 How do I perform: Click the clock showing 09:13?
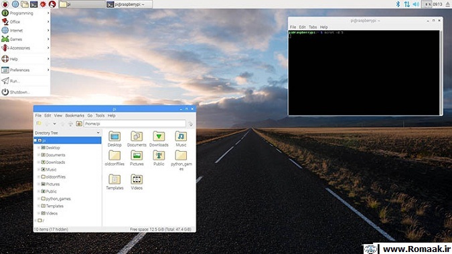(437, 4)
